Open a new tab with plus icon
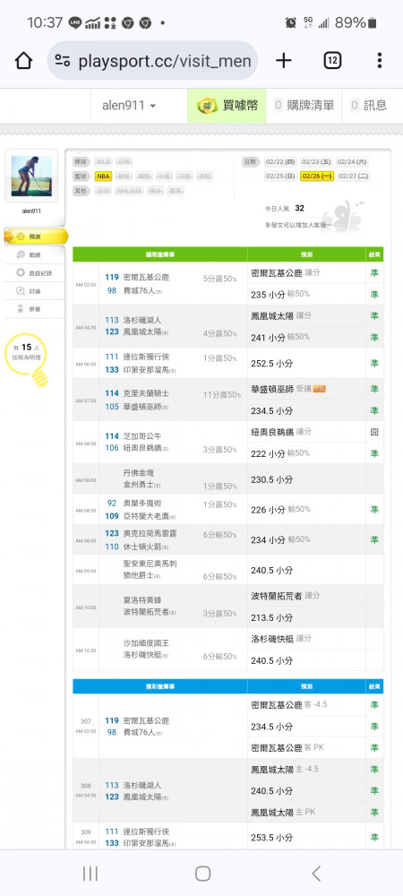The width and height of the screenshot is (403, 896). pos(284,61)
